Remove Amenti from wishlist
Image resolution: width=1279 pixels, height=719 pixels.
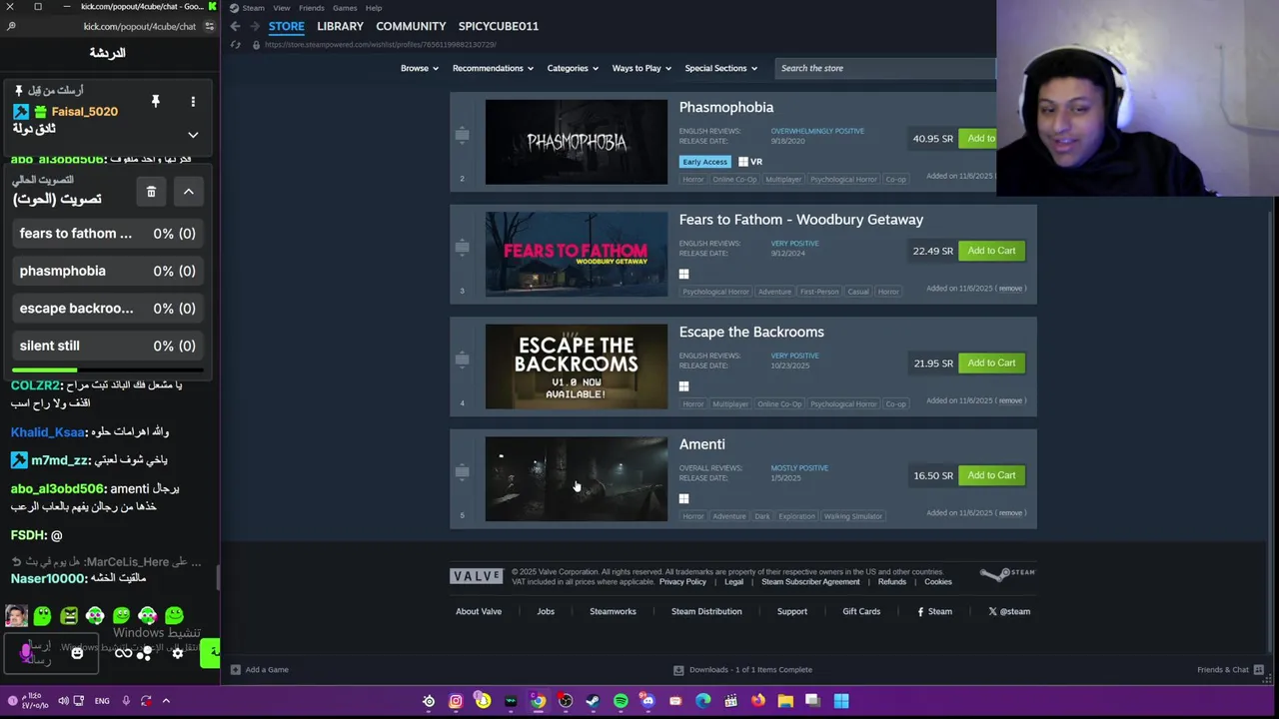coord(1010,513)
